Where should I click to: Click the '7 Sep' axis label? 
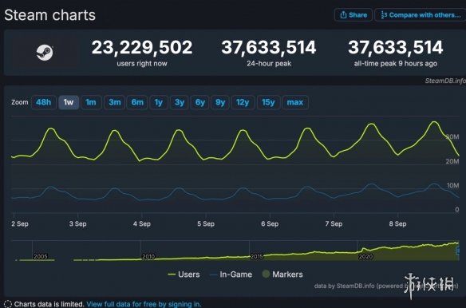tap(334, 224)
